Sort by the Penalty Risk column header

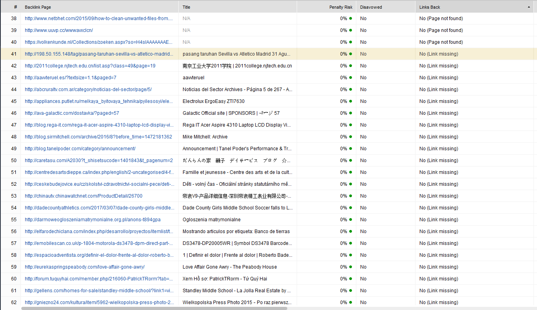326,7
